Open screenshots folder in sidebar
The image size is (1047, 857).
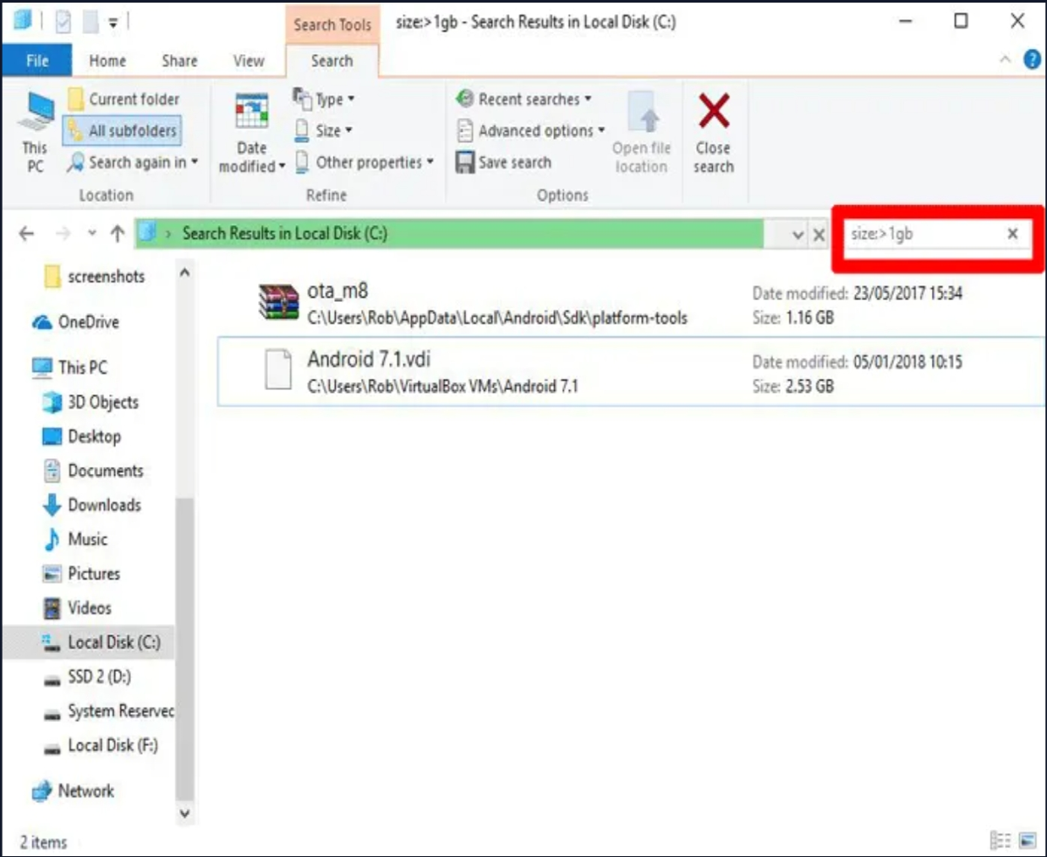[95, 277]
